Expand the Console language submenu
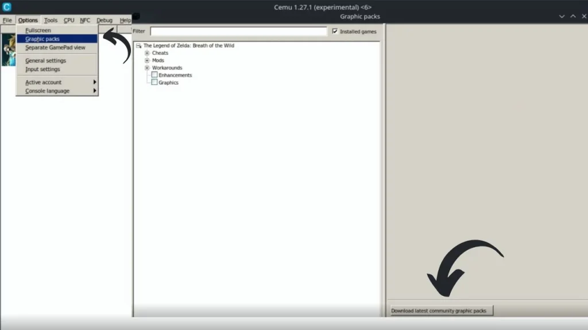The image size is (588, 330). click(57, 91)
